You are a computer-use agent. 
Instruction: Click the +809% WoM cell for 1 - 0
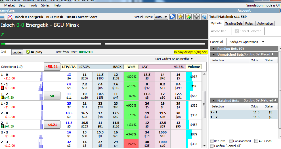131,77
